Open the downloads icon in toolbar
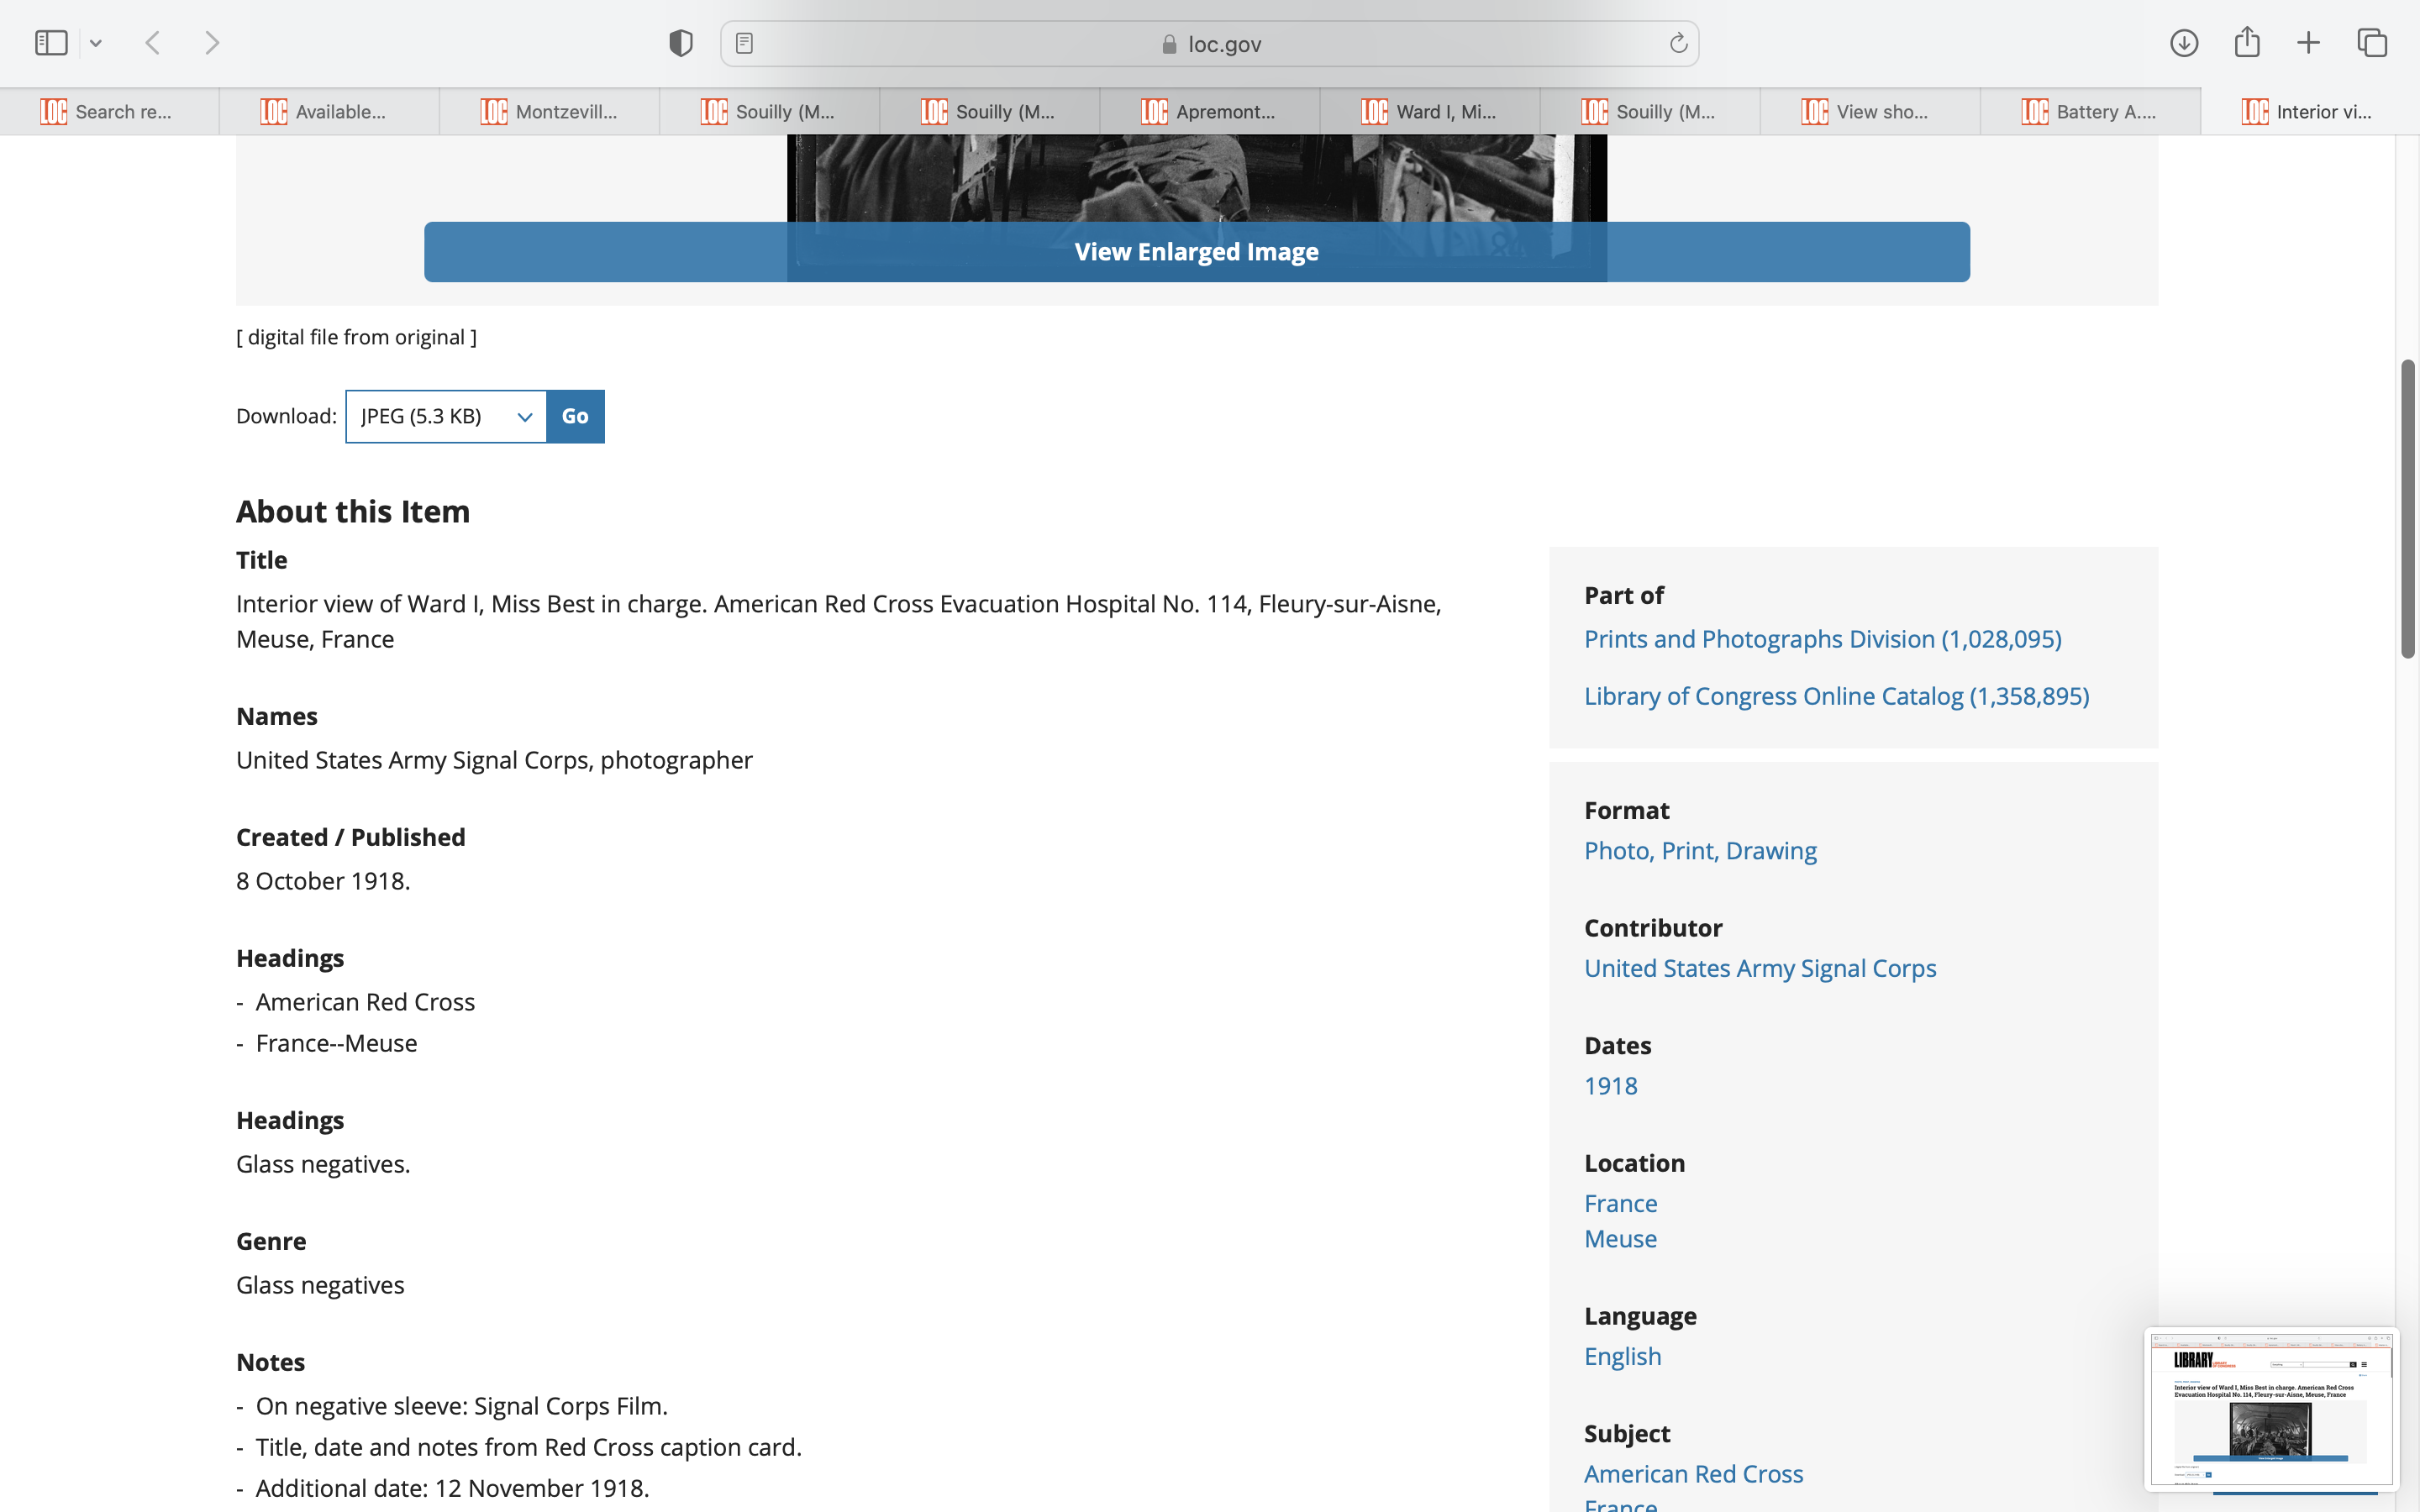The height and width of the screenshot is (1512, 2420). (2184, 43)
